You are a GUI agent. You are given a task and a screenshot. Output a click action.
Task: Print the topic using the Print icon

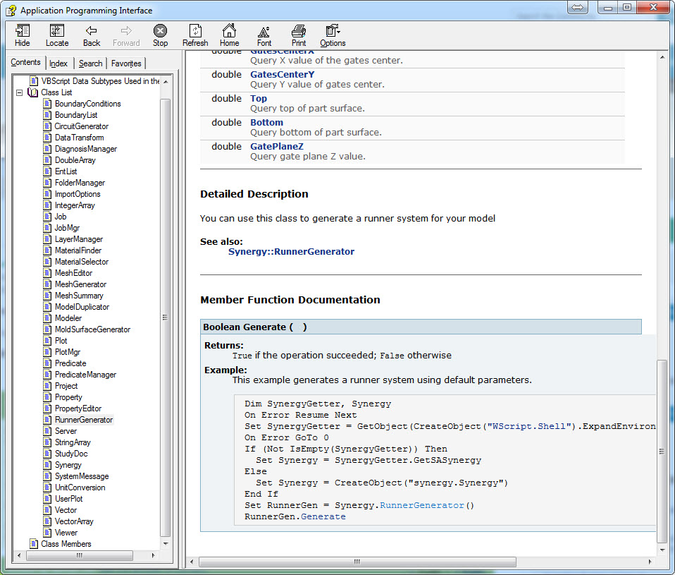298,35
